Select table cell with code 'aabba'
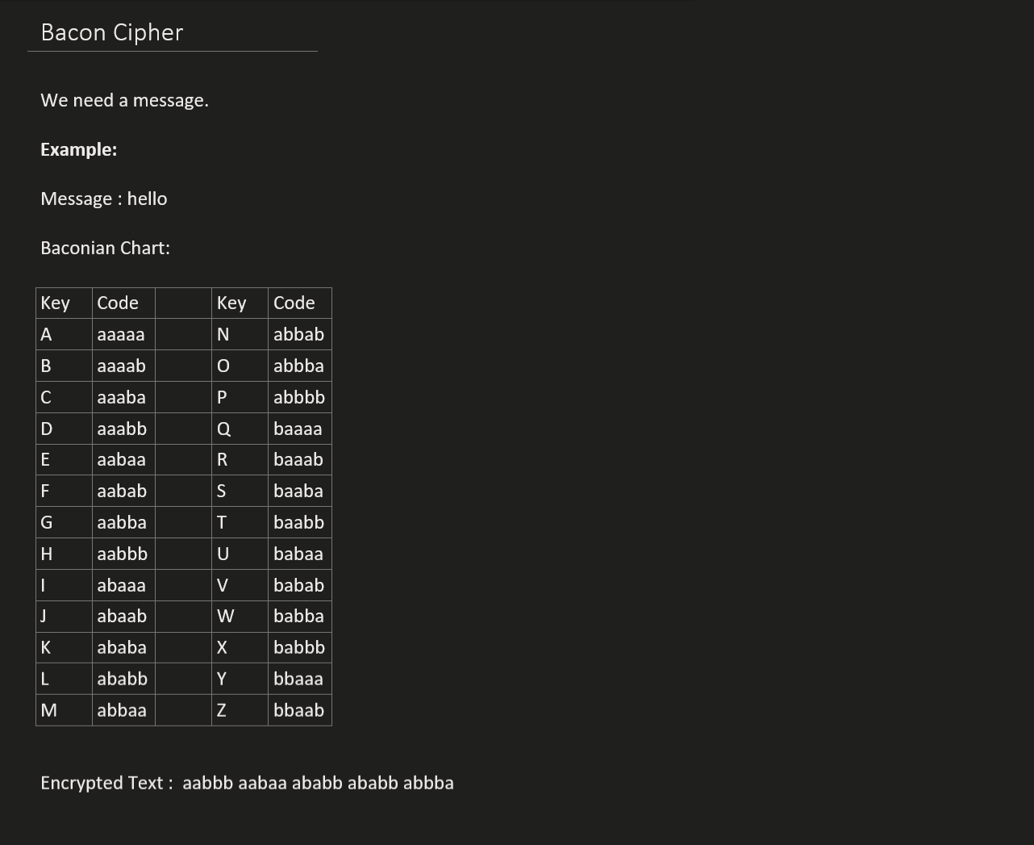 (x=123, y=522)
